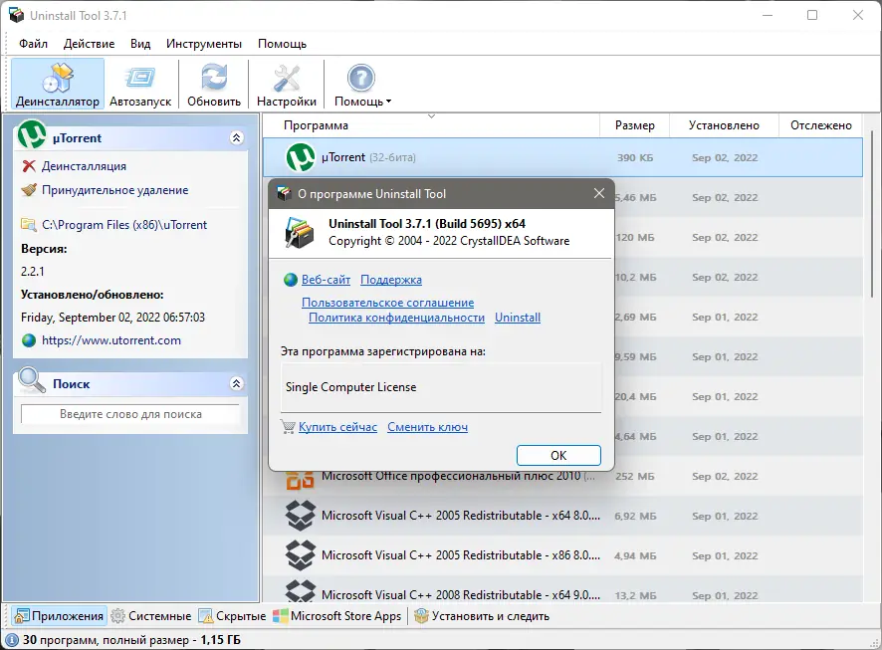The image size is (882, 650).
Task: Click the Uninstall Tool title bar icon
Action: click(16, 15)
